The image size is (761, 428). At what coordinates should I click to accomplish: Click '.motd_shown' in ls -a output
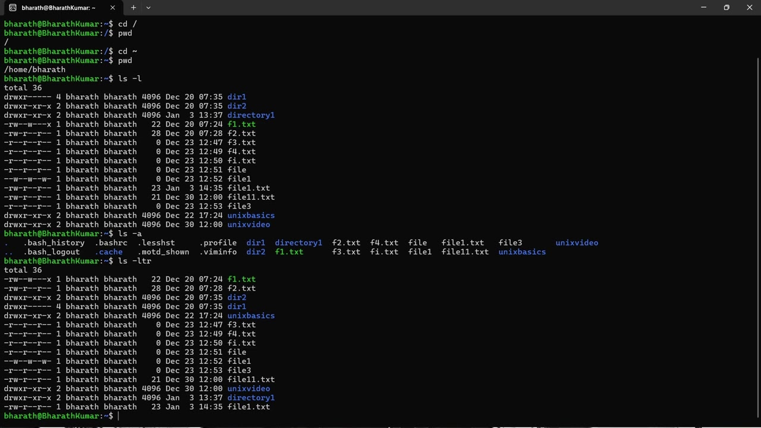point(163,252)
